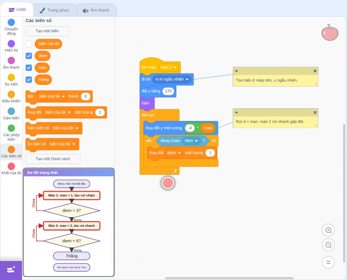Open the 'Meo' sprite dropdown
Screen dimensions: 347x280
click(x=191, y=141)
